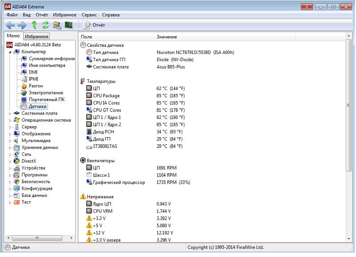Go back with the blue left arrow
Screen dimensions: 356x257
point(10,25)
